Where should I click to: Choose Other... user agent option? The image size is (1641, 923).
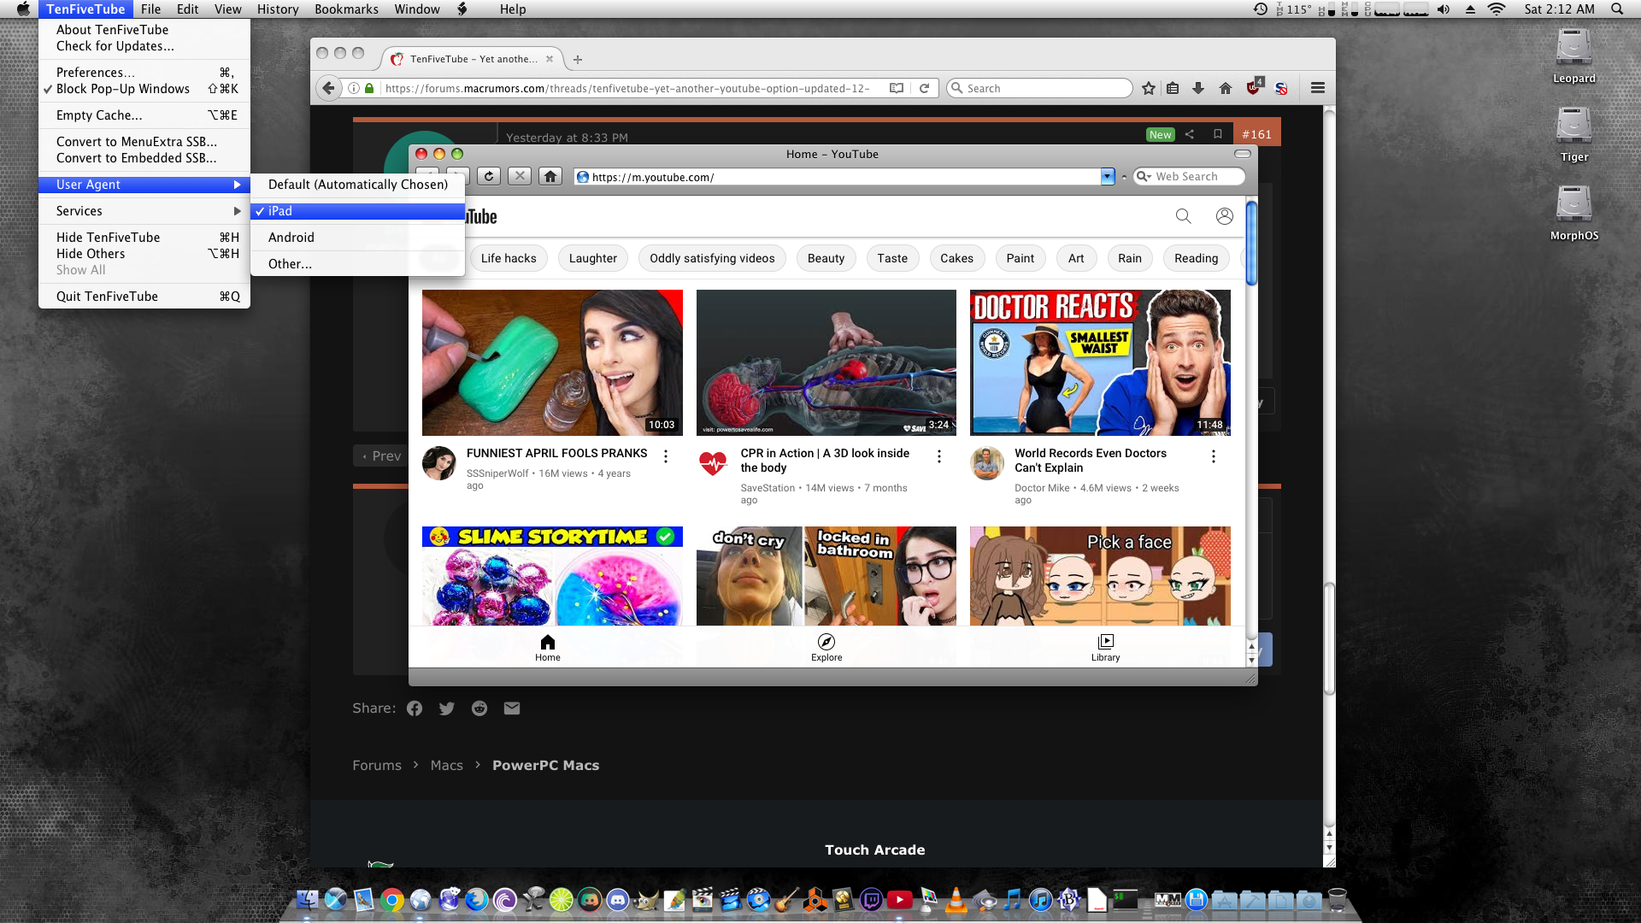tap(357, 264)
